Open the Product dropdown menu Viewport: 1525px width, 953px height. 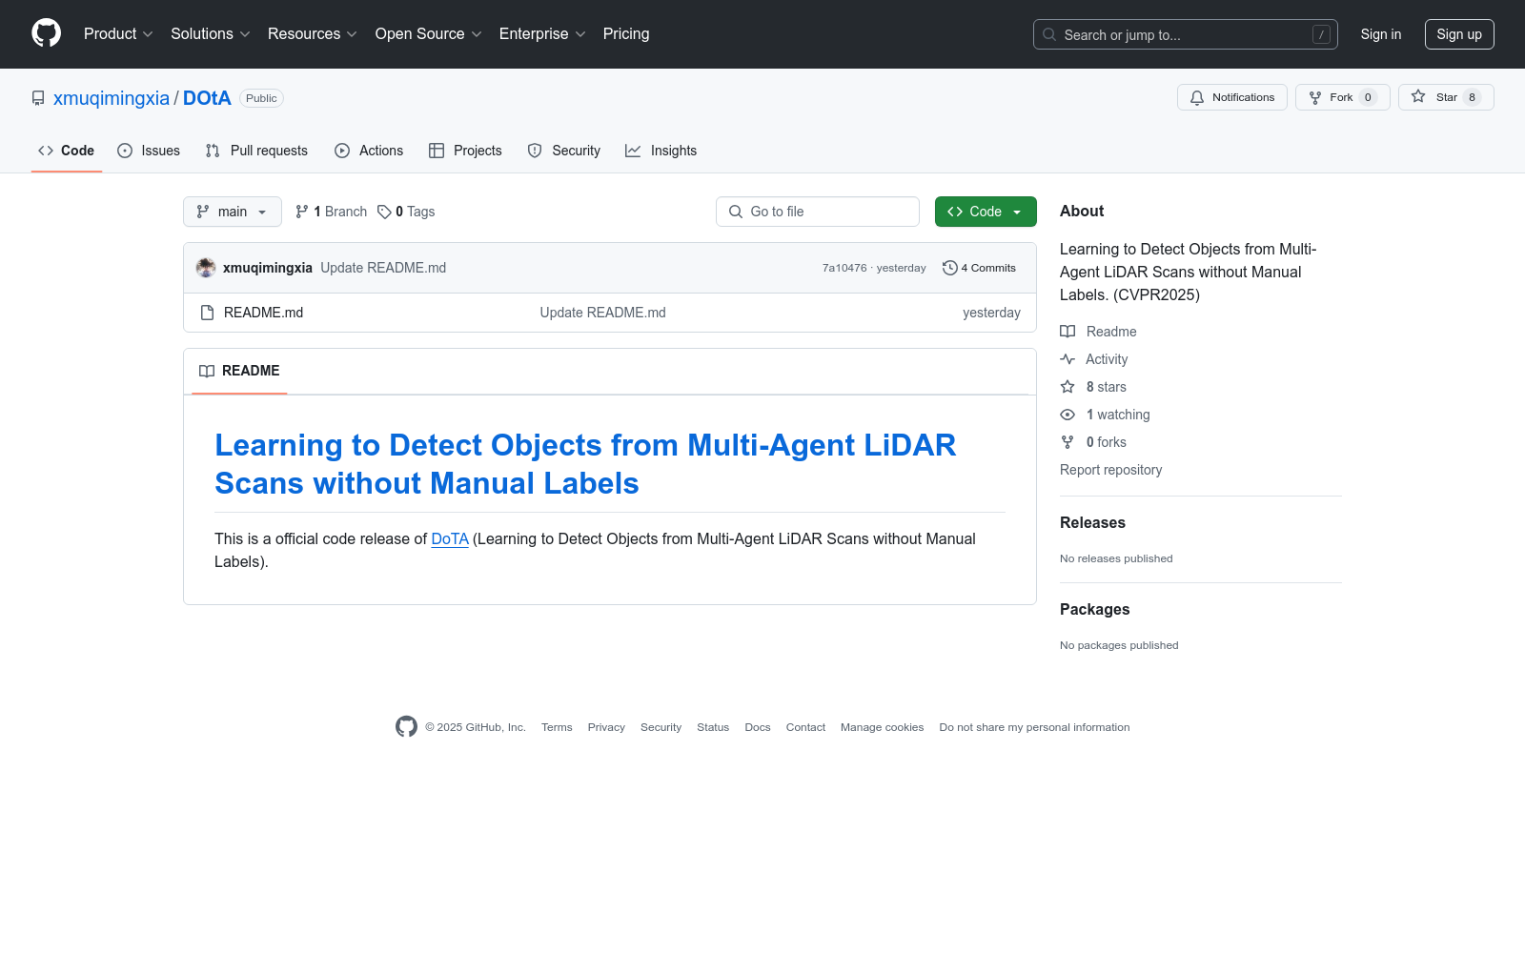[118, 34]
